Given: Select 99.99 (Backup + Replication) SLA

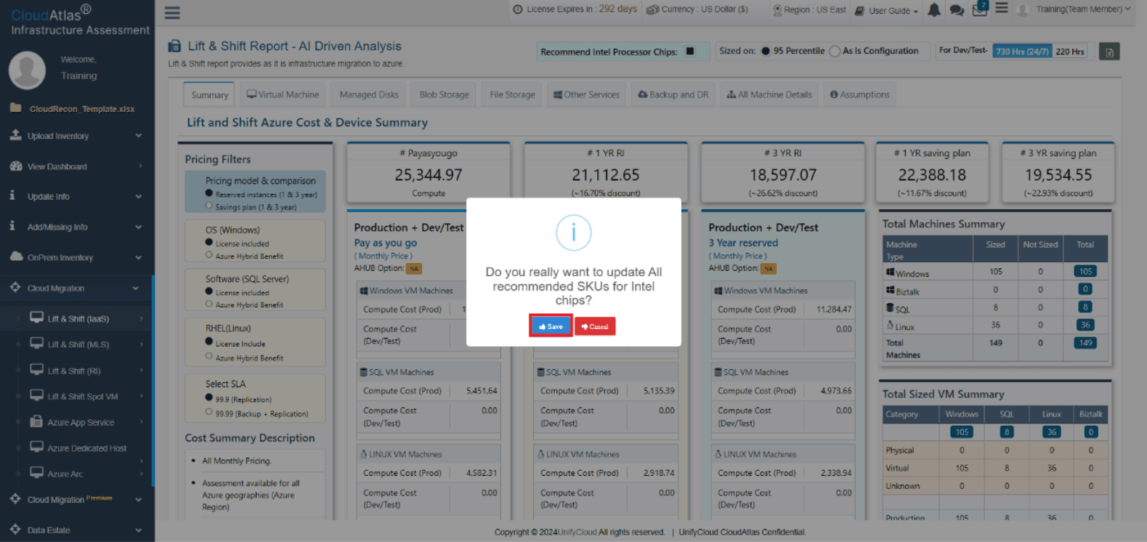Looking at the screenshot, I should [x=209, y=412].
